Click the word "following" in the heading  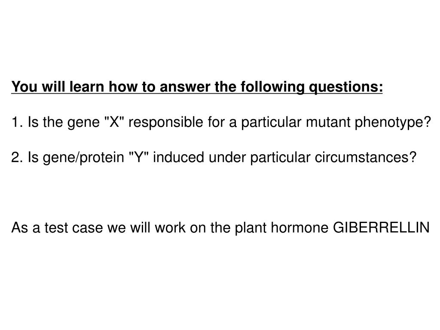point(272,87)
